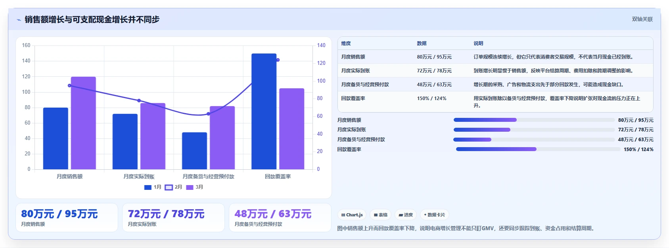Click the 月度实际到账 progress bar
This screenshot has width=669, height=248.
534,130
